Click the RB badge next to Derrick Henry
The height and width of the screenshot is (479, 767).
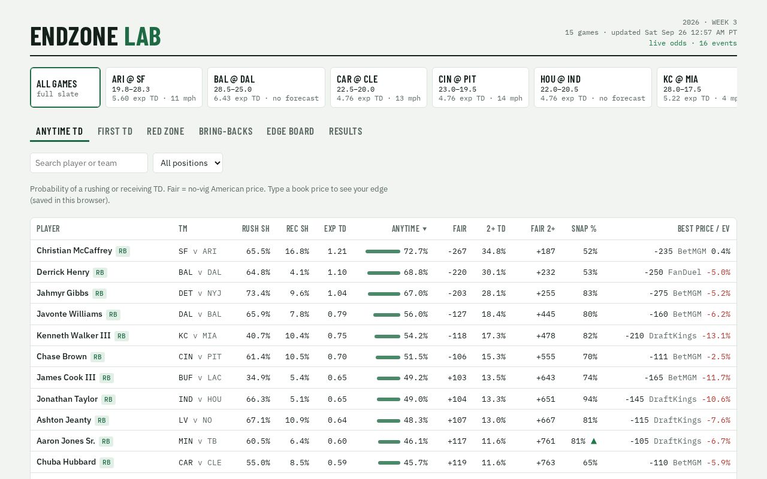click(100, 272)
